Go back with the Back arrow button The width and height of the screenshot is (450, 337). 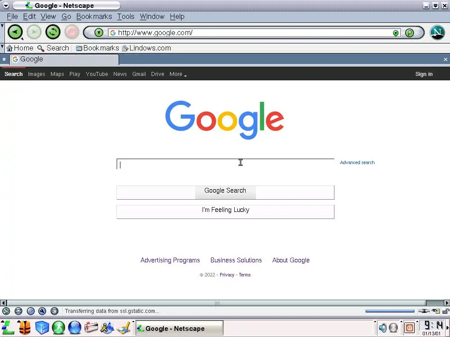pyautogui.click(x=15, y=32)
